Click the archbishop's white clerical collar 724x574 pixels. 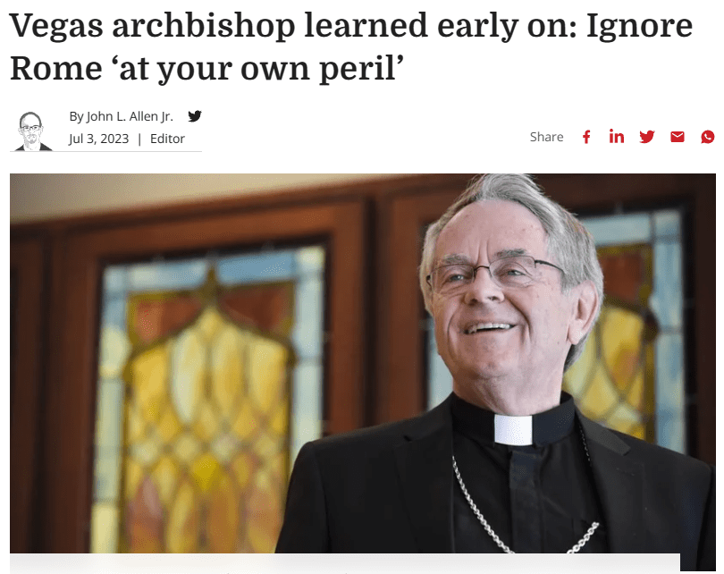[x=513, y=429]
